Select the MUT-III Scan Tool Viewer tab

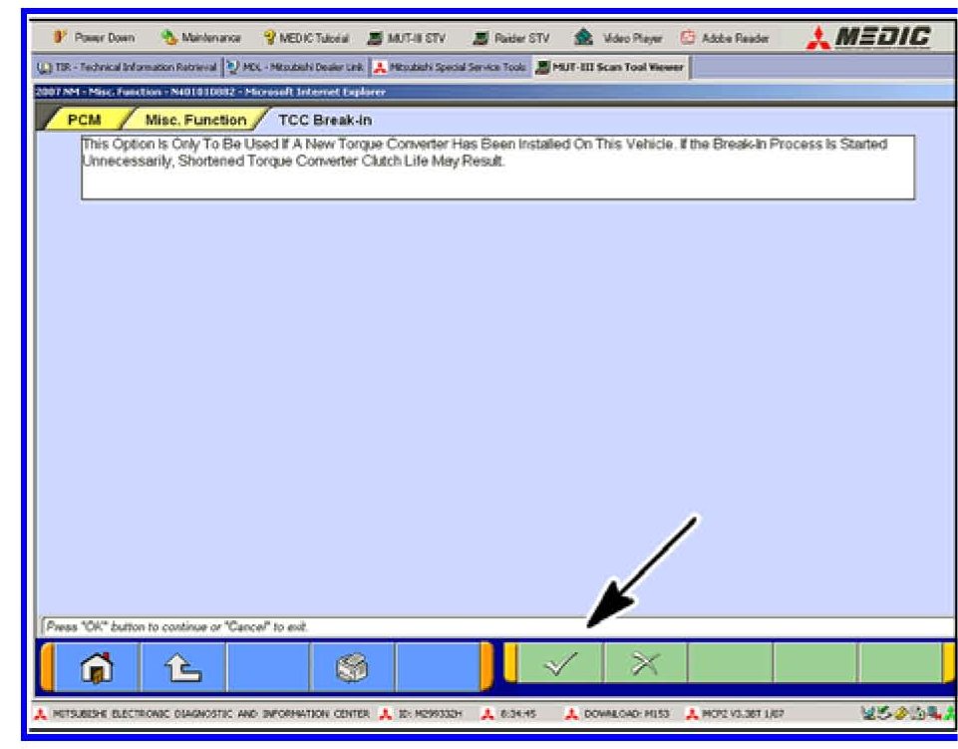(x=612, y=67)
